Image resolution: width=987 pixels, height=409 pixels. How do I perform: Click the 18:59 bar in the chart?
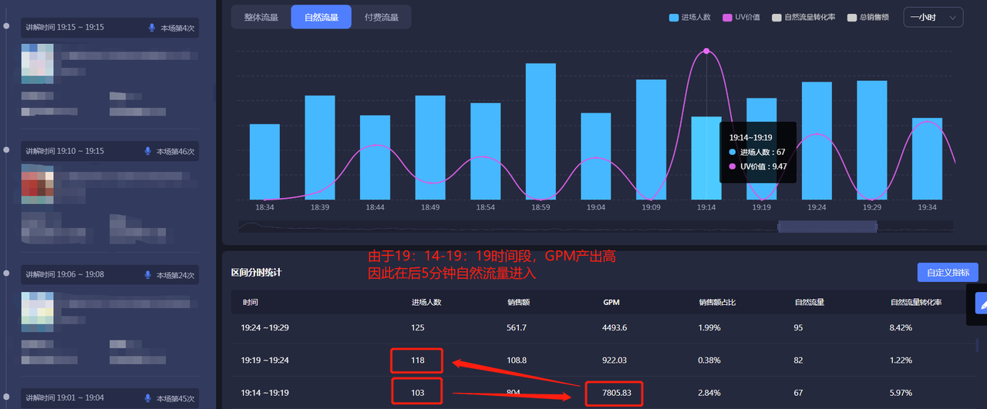pos(541,131)
